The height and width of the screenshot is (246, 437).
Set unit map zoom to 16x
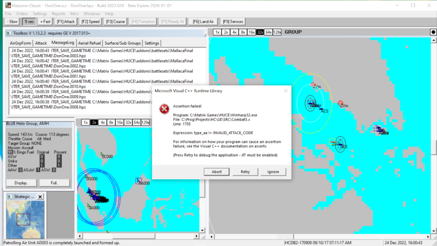(120, 122)
